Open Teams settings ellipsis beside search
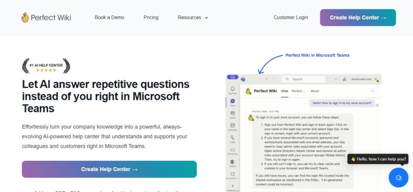413x192 pixels. point(336,79)
